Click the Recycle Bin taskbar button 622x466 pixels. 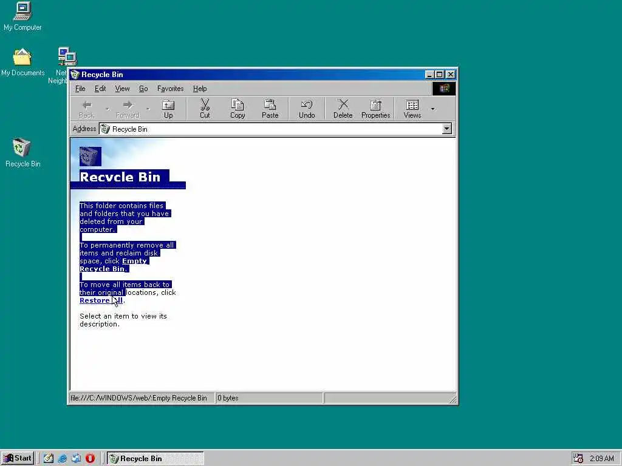tap(155, 458)
